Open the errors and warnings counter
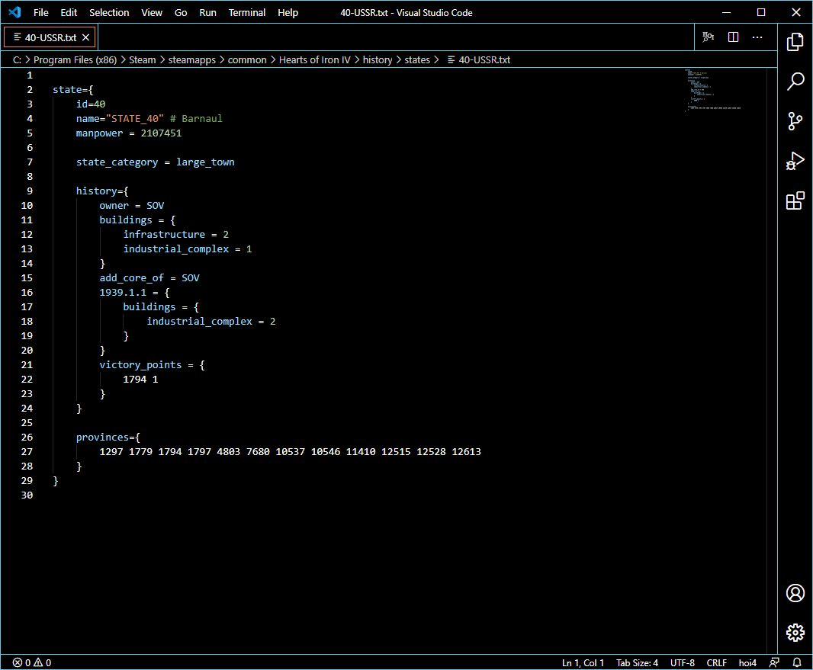 [x=32, y=662]
